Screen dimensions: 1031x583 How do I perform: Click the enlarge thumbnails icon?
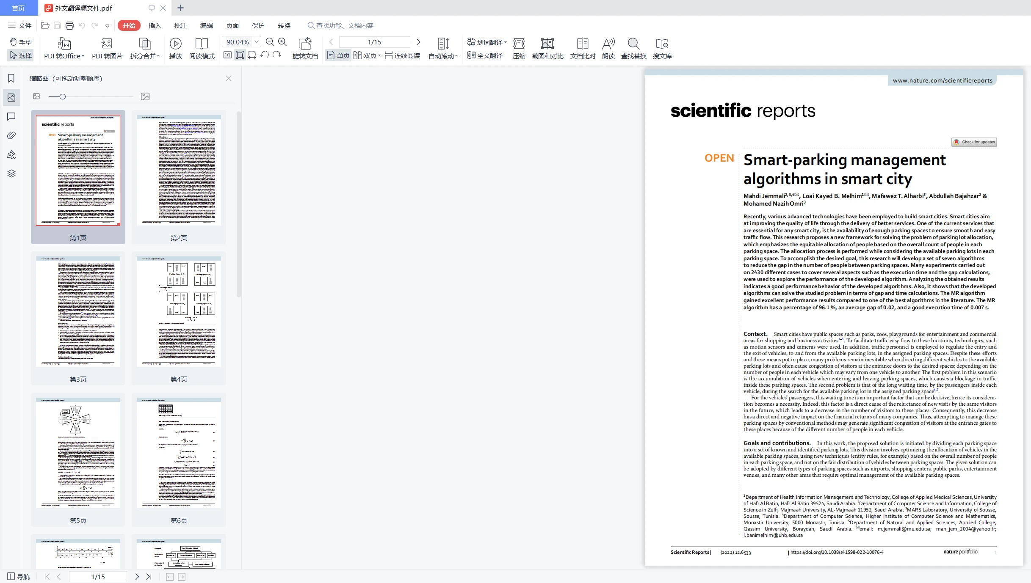(x=145, y=96)
